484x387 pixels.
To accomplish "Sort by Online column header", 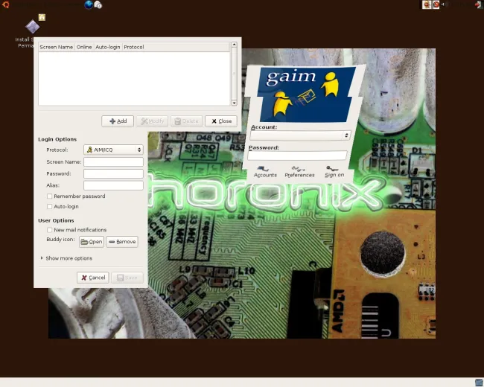I will pos(84,47).
